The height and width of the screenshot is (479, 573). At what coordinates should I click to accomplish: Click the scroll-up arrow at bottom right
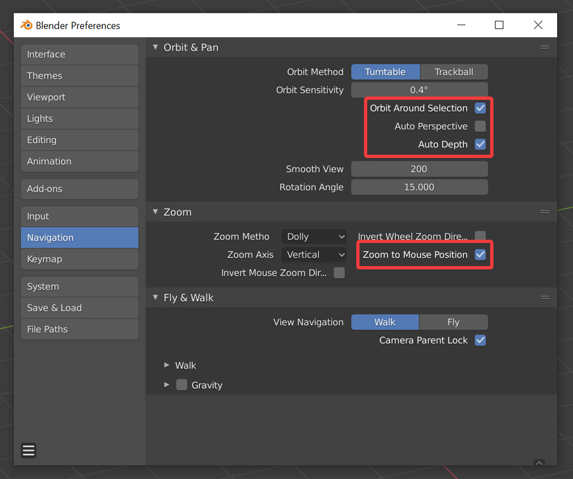pos(540,462)
